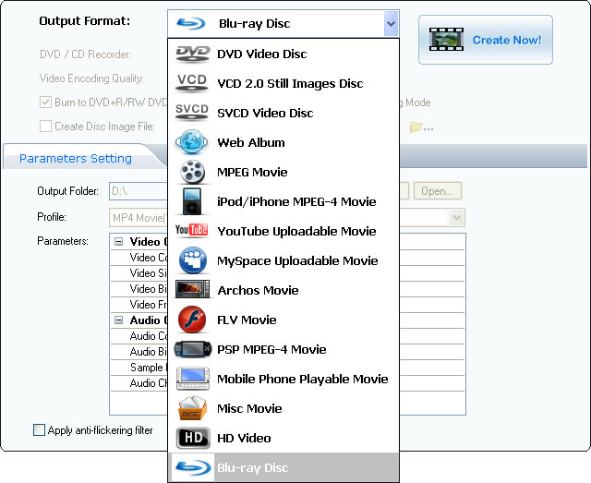Choose MPEG Movie option
The image size is (591, 483).
283,172
